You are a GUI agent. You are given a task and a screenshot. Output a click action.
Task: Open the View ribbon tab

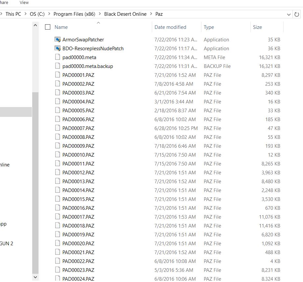pyautogui.click(x=24, y=3)
